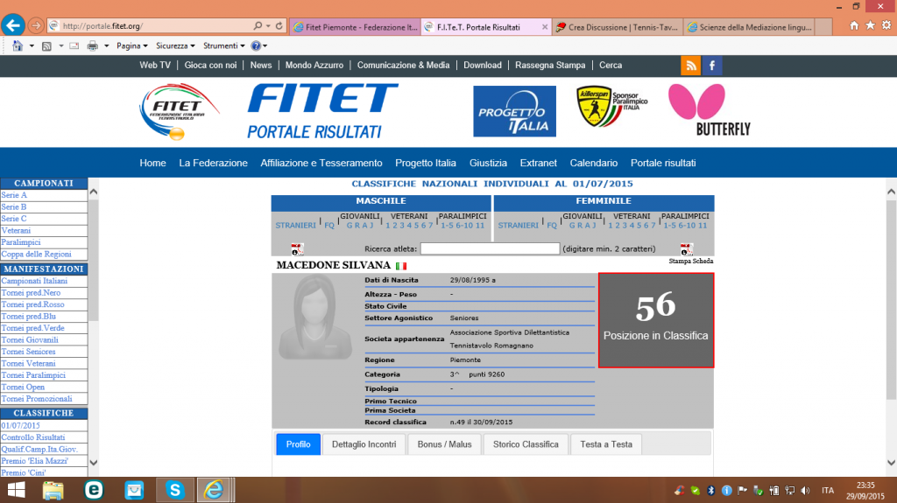Click the Stampa Scheda PDF icon

coord(687,249)
